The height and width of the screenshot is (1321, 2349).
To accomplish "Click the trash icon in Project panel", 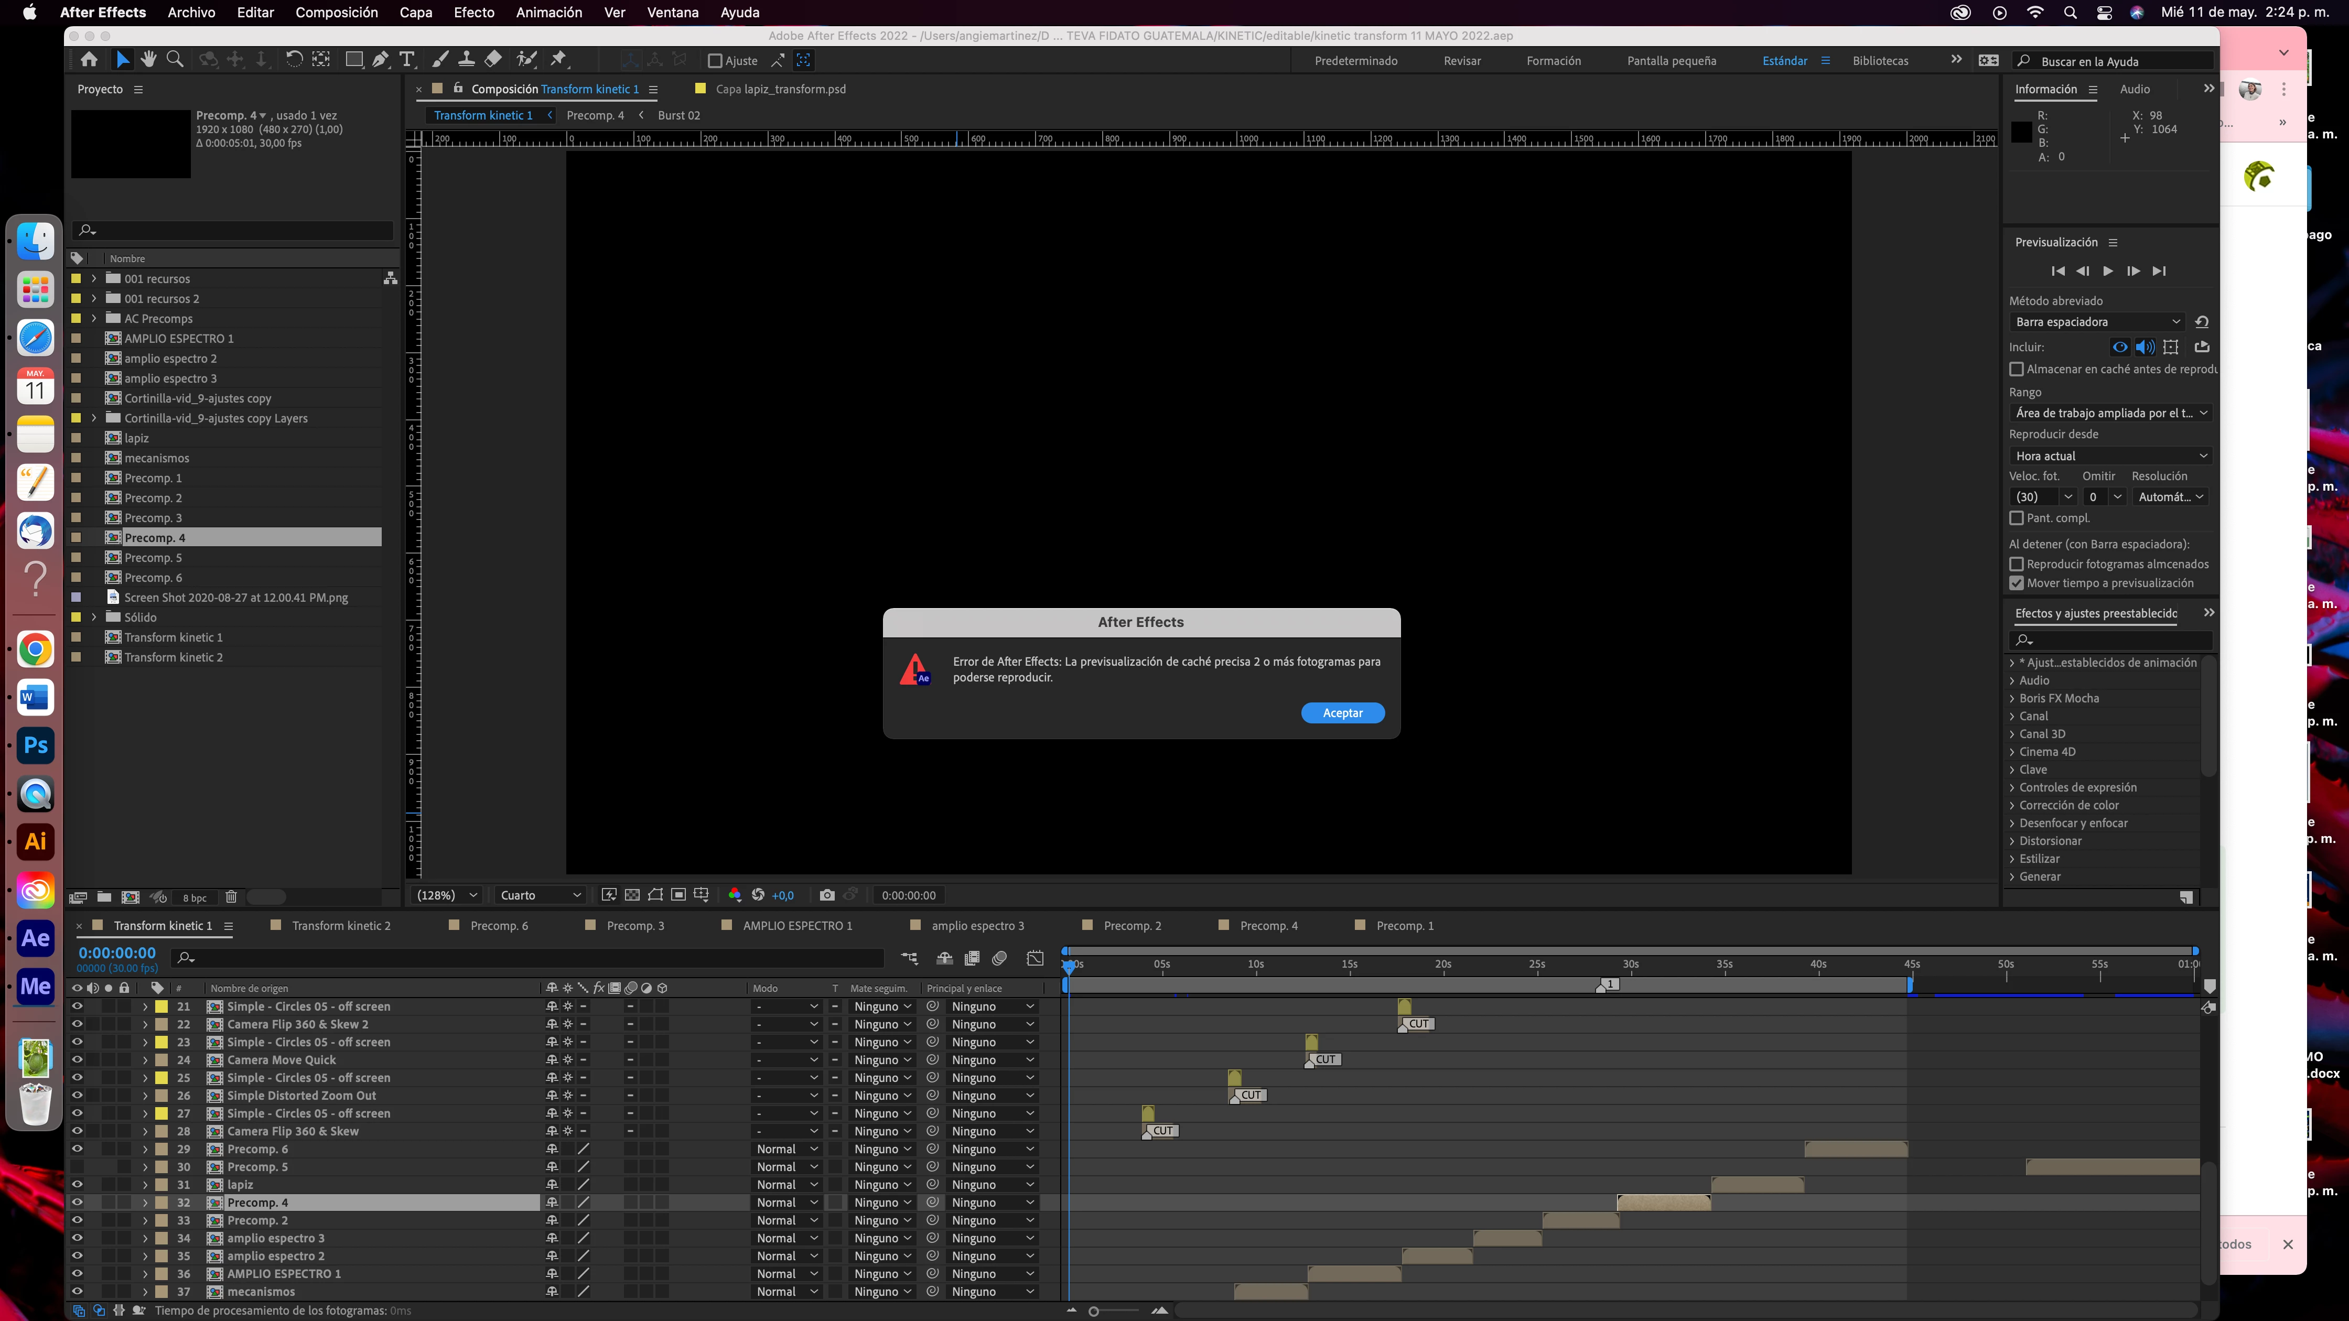I will point(232,897).
